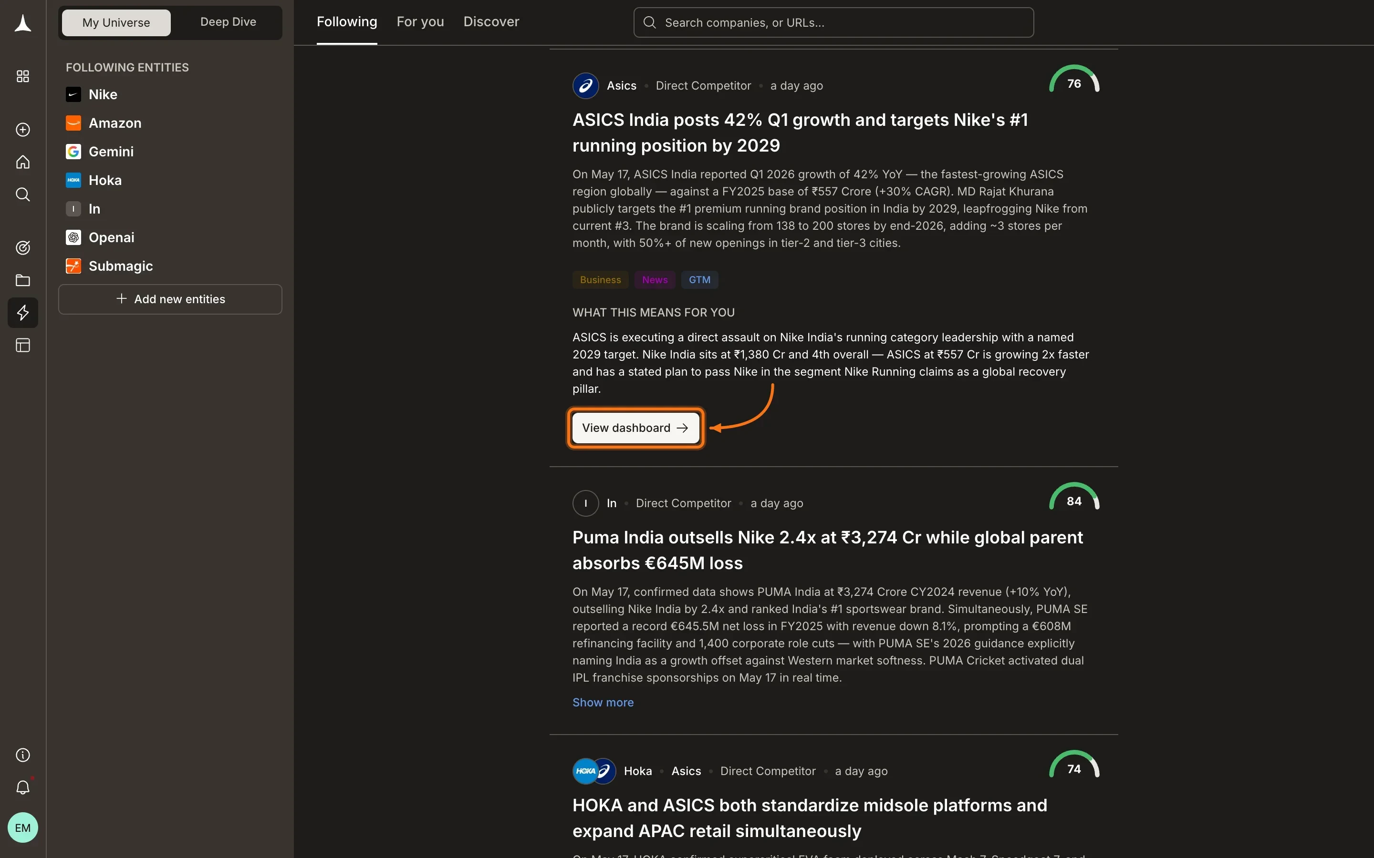Click the circled plus icon in sidebar
This screenshot has width=1374, height=858.
(23, 130)
